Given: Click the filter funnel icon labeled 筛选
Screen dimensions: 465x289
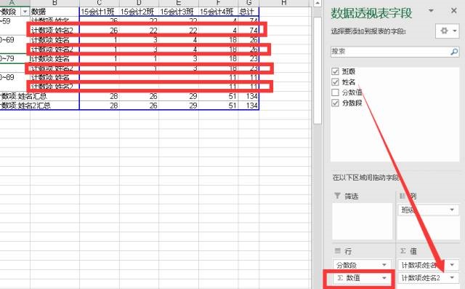Looking at the screenshot, I should click(x=337, y=195).
